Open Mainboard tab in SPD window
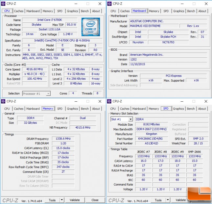 (139, 109)
